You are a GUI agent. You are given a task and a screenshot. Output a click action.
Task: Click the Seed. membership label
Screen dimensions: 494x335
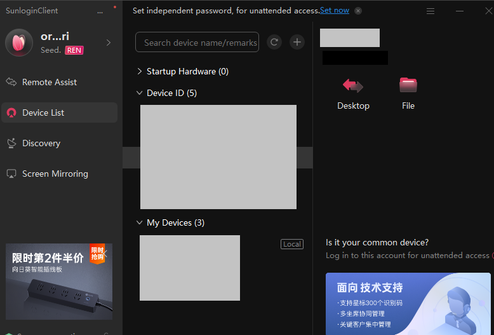coord(51,50)
